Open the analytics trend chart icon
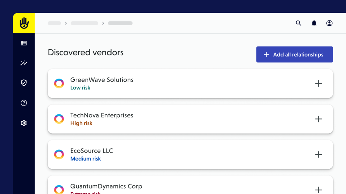This screenshot has width=346, height=194. (x=24, y=63)
